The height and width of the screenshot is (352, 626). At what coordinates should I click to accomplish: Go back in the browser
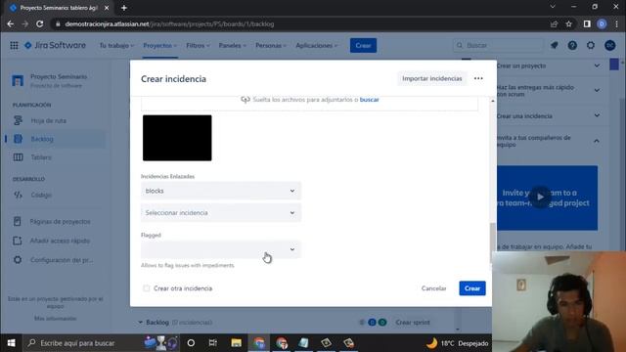point(11,23)
